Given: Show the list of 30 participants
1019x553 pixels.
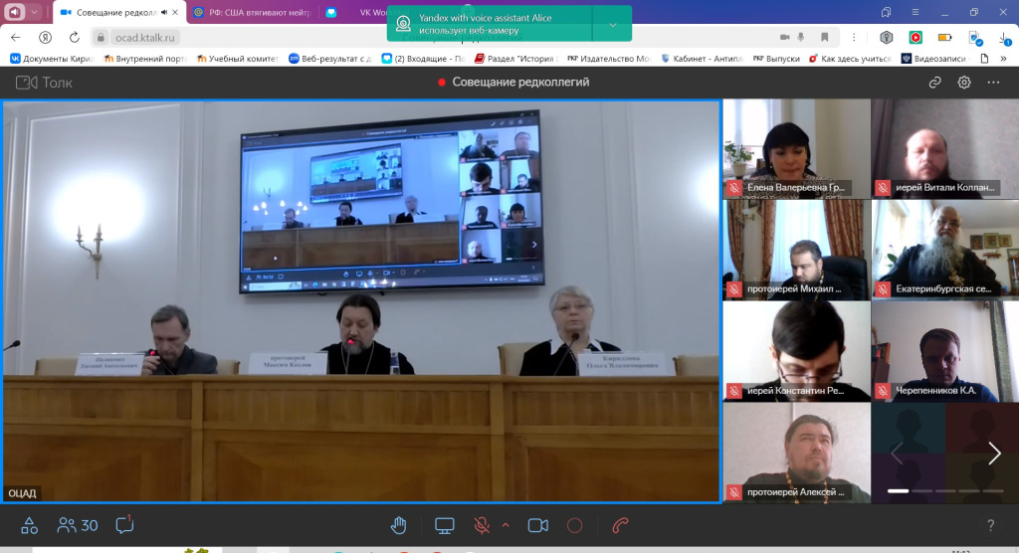Looking at the screenshot, I should click(78, 525).
